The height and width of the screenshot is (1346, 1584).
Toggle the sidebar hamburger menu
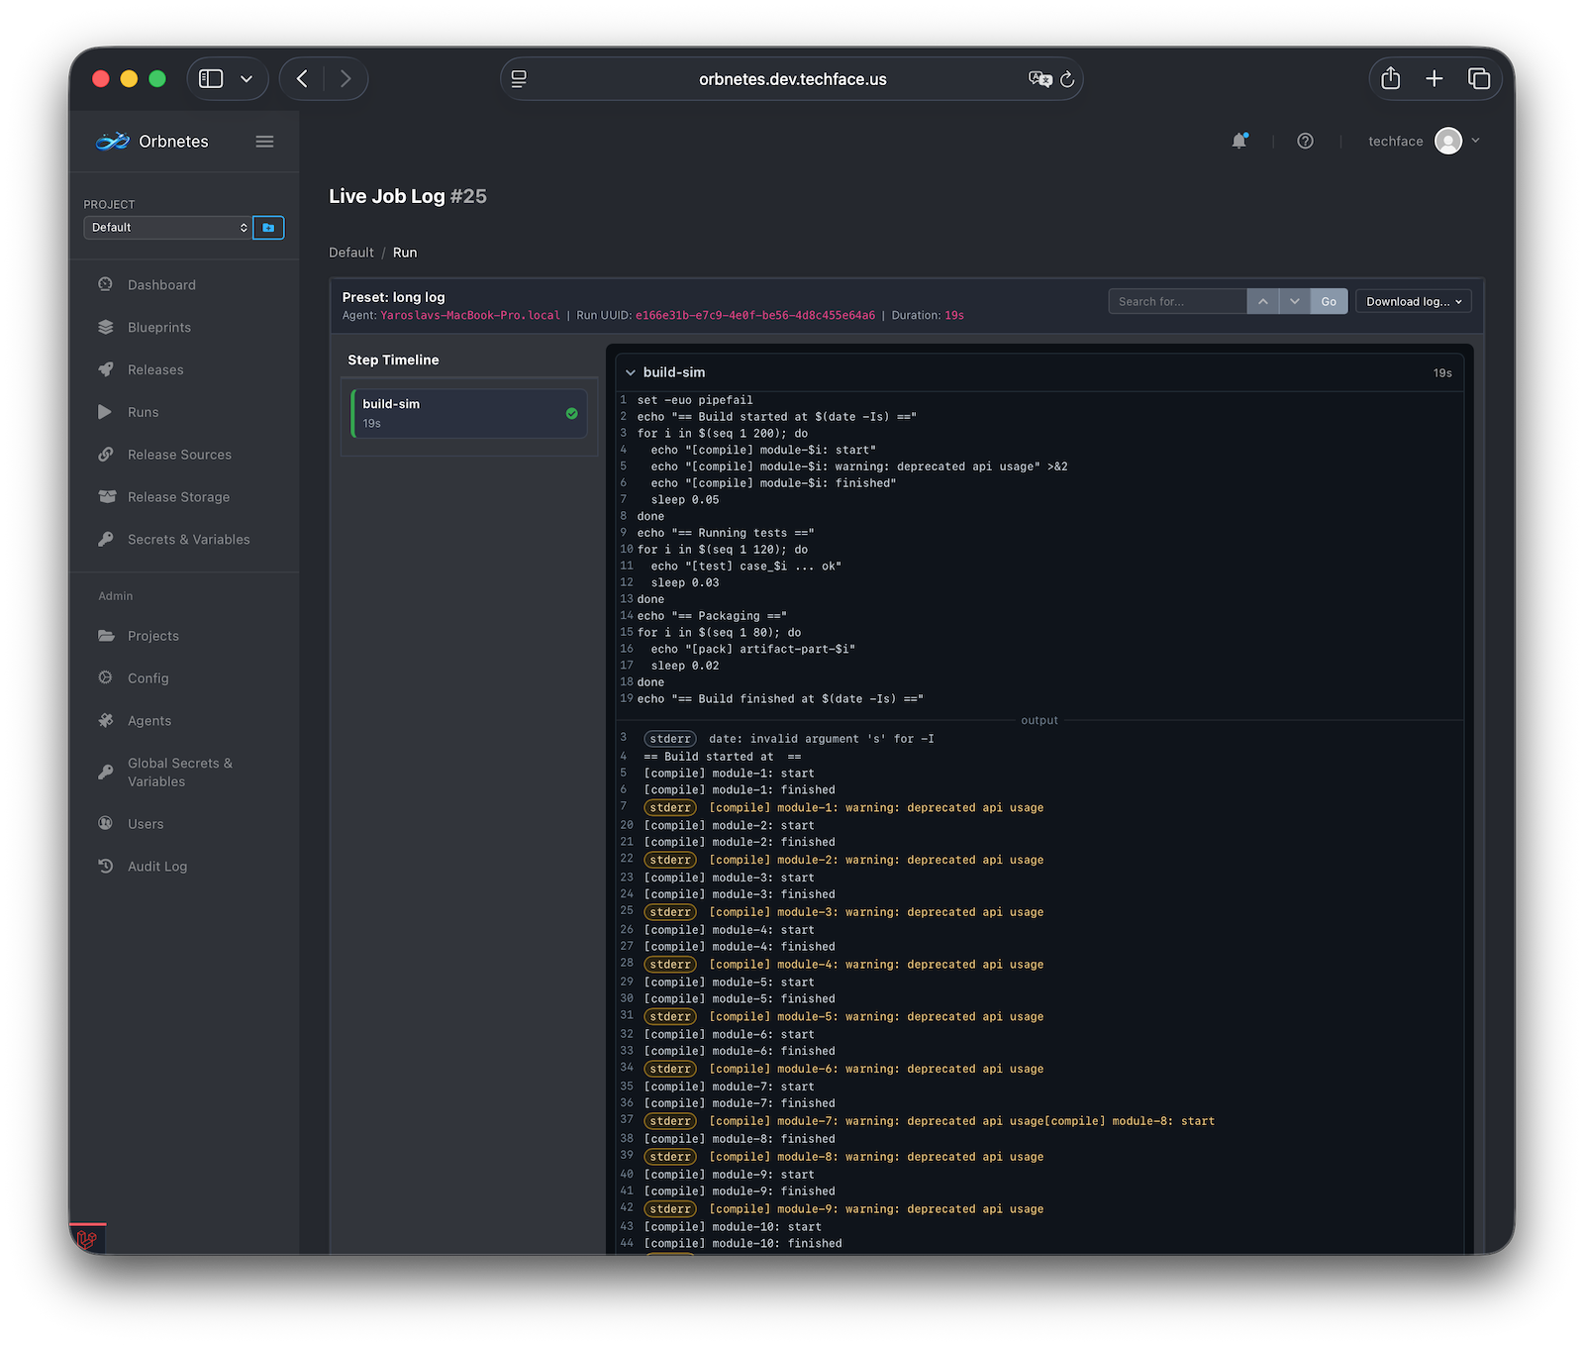click(x=264, y=142)
